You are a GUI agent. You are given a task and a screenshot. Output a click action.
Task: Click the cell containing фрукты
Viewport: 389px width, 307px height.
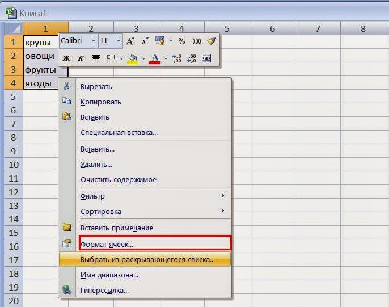click(45, 69)
